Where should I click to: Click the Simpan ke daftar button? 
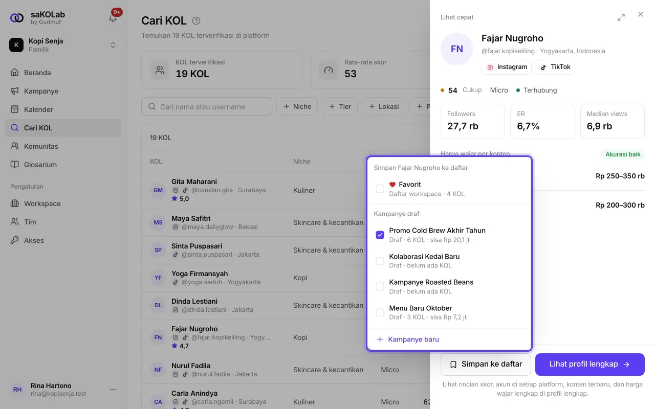click(x=486, y=365)
